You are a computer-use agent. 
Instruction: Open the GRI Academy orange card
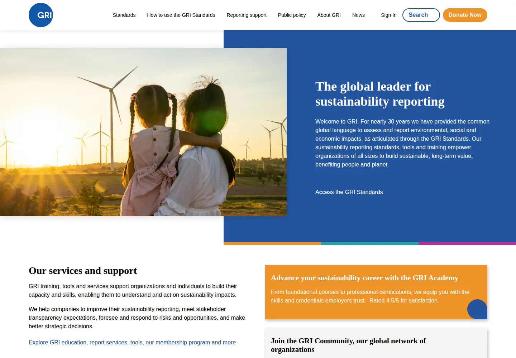376,292
